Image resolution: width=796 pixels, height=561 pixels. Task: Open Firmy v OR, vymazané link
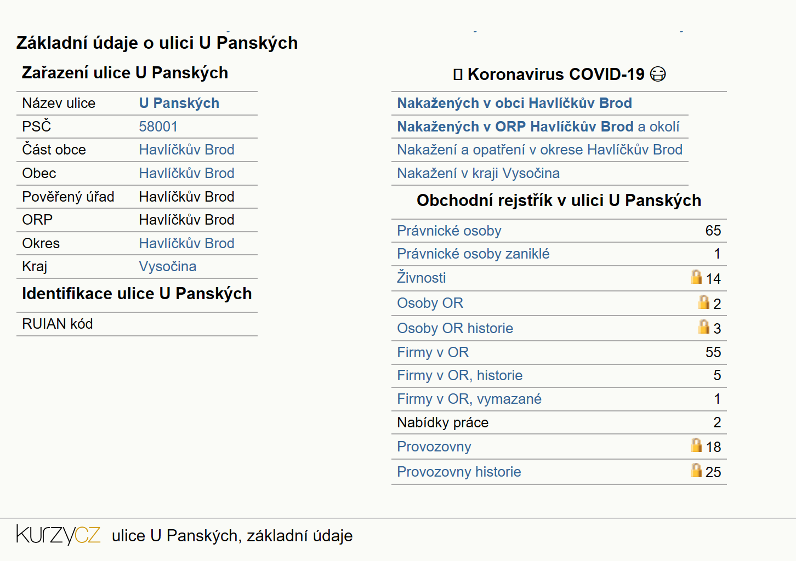click(469, 399)
